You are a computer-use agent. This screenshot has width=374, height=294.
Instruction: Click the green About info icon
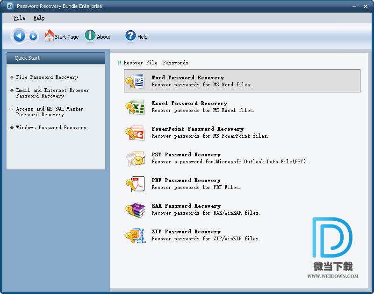point(90,35)
